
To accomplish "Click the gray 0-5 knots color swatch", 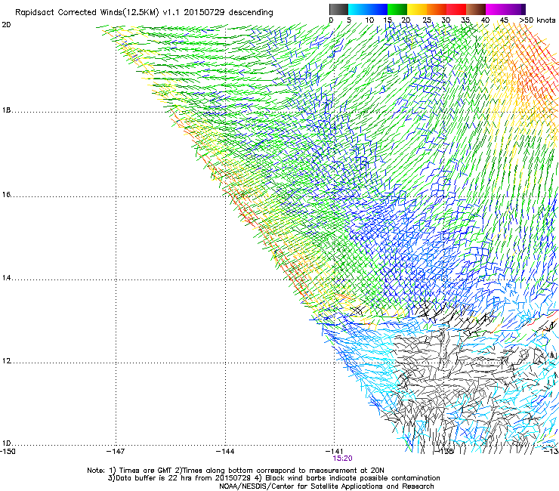I will click(338, 9).
